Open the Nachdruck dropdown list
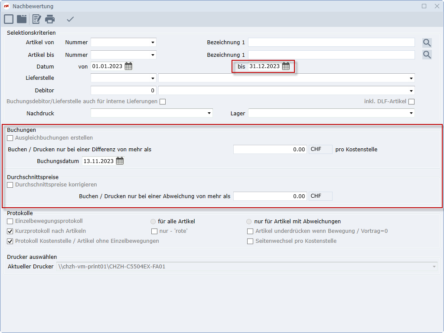 point(209,113)
